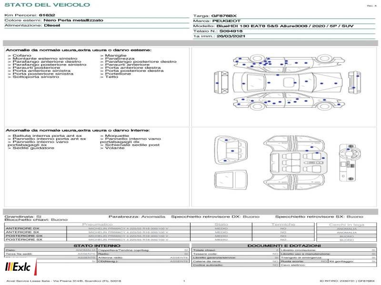Screen dimensions: 381x285
Task: Click the Maniglie entry
Action: tap(113, 56)
